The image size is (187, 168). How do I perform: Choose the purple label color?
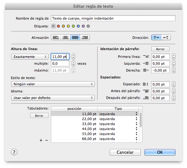pyautogui.click(x=83, y=26)
